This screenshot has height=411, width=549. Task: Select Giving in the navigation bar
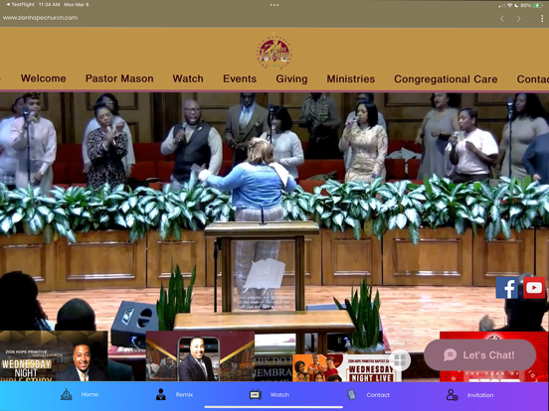coord(291,79)
